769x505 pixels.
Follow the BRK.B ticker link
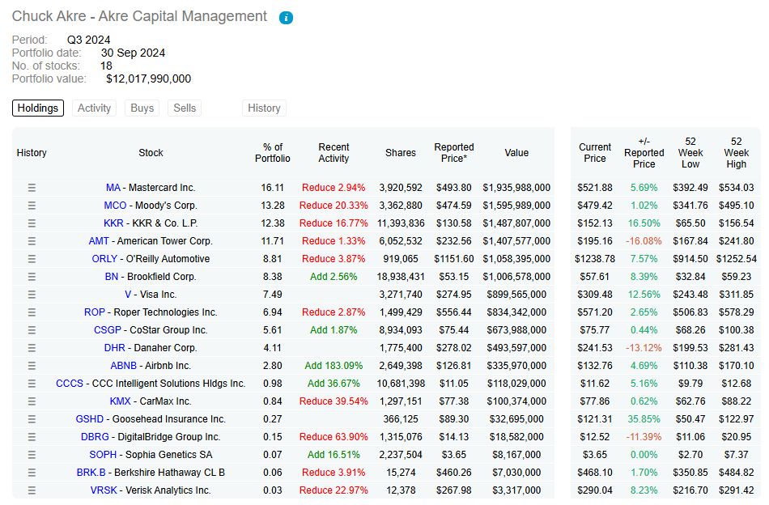pos(103,473)
